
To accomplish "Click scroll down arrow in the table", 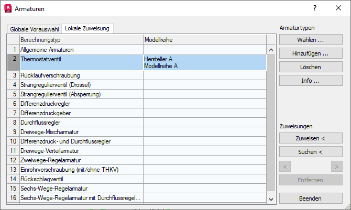I will click(x=271, y=199).
